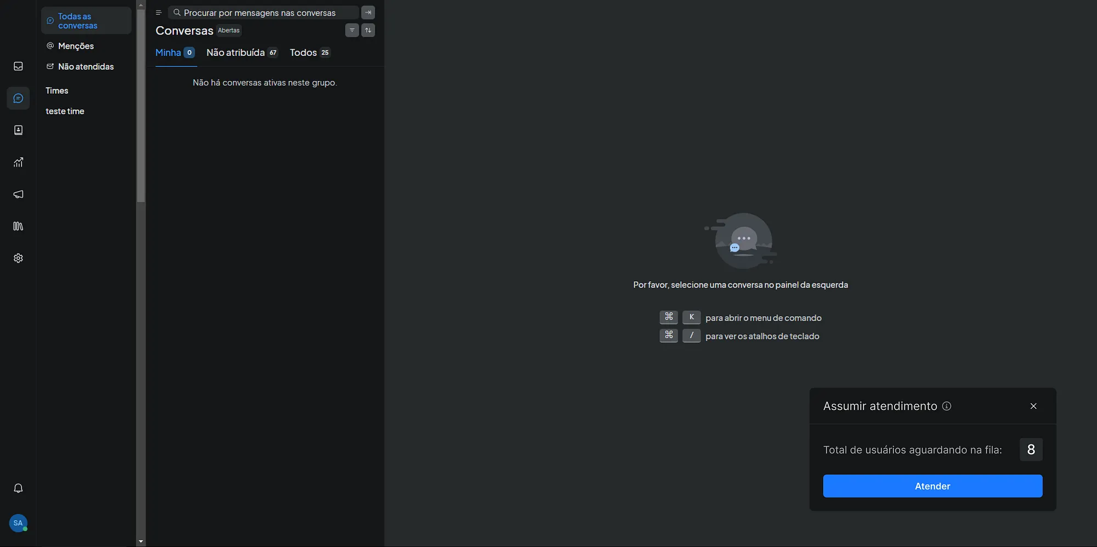The height and width of the screenshot is (547, 1097).
Task: Click the conversation search field
Action: pos(263,13)
